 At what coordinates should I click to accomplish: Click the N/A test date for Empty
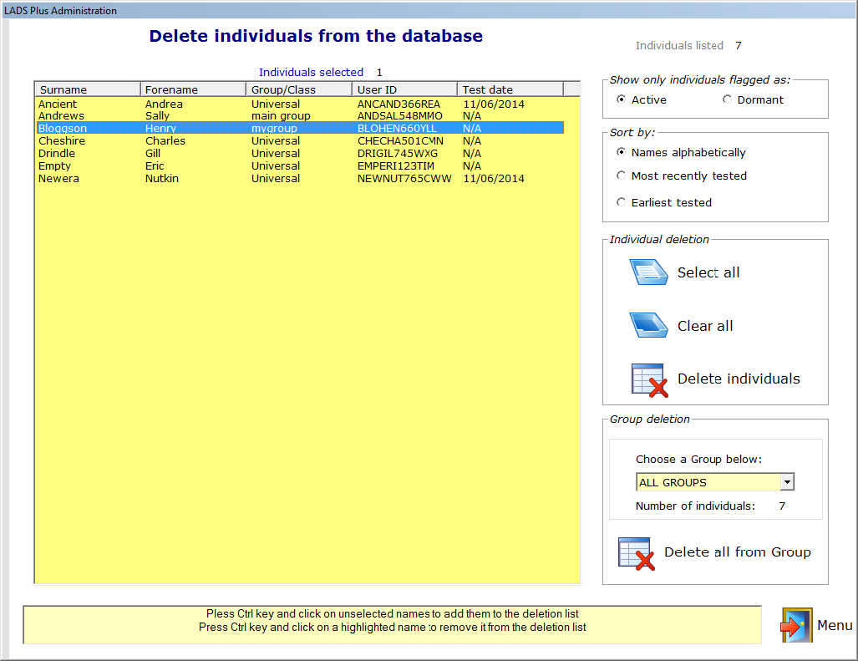(x=472, y=165)
